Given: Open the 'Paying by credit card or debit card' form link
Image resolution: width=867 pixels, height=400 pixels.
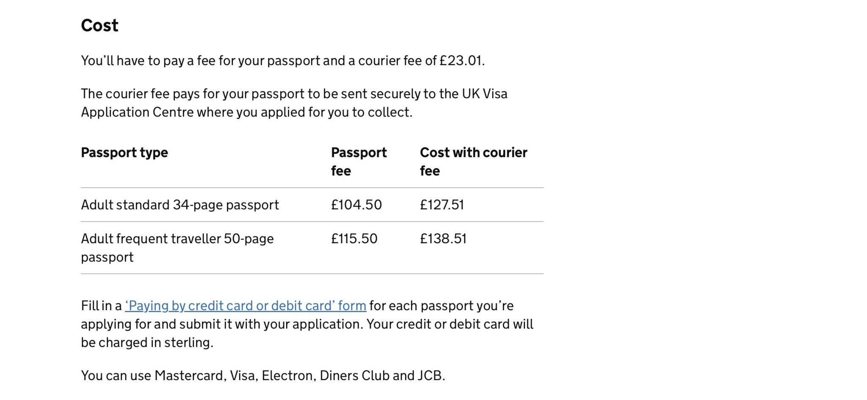Looking at the screenshot, I should [246, 306].
